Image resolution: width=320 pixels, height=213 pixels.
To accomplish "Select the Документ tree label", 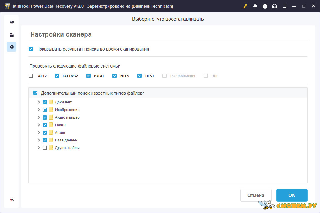I will [x=63, y=102].
